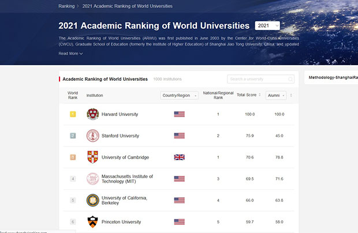This screenshot has height=233, width=358.
Task: Click the US flag in MIT row
Action: (x=179, y=179)
